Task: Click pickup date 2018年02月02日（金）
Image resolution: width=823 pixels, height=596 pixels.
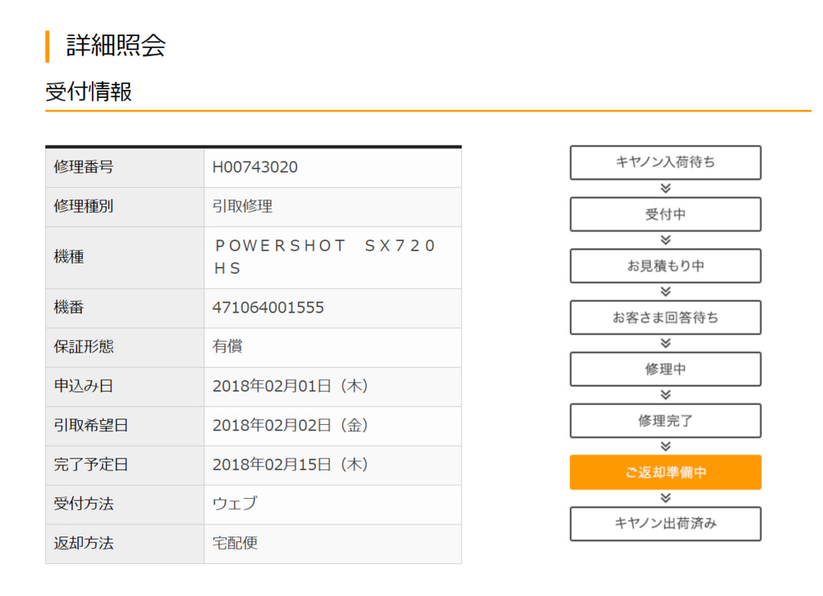Action: pyautogui.click(x=290, y=425)
